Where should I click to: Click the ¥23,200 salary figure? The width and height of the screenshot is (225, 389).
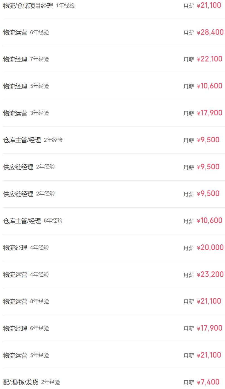tap(210, 274)
